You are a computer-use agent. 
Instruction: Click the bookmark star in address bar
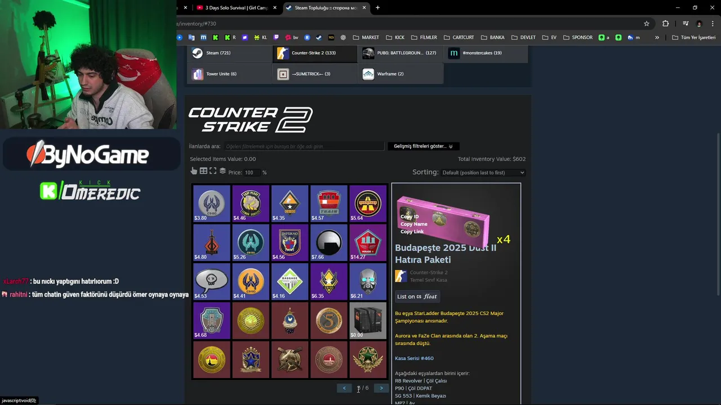pyautogui.click(x=647, y=24)
